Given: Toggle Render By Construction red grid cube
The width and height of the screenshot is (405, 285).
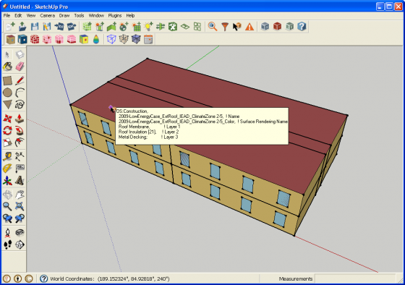Looking at the screenshot, I should coord(35,39).
